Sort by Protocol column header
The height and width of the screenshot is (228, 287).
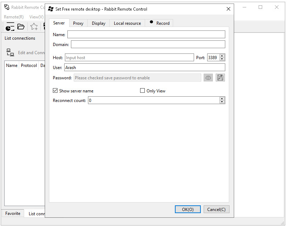[29, 65]
